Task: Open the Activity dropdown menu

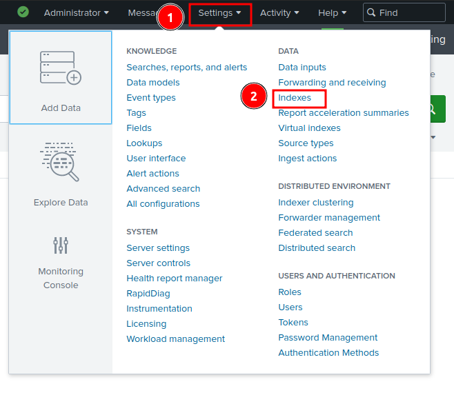Action: pyautogui.click(x=279, y=12)
